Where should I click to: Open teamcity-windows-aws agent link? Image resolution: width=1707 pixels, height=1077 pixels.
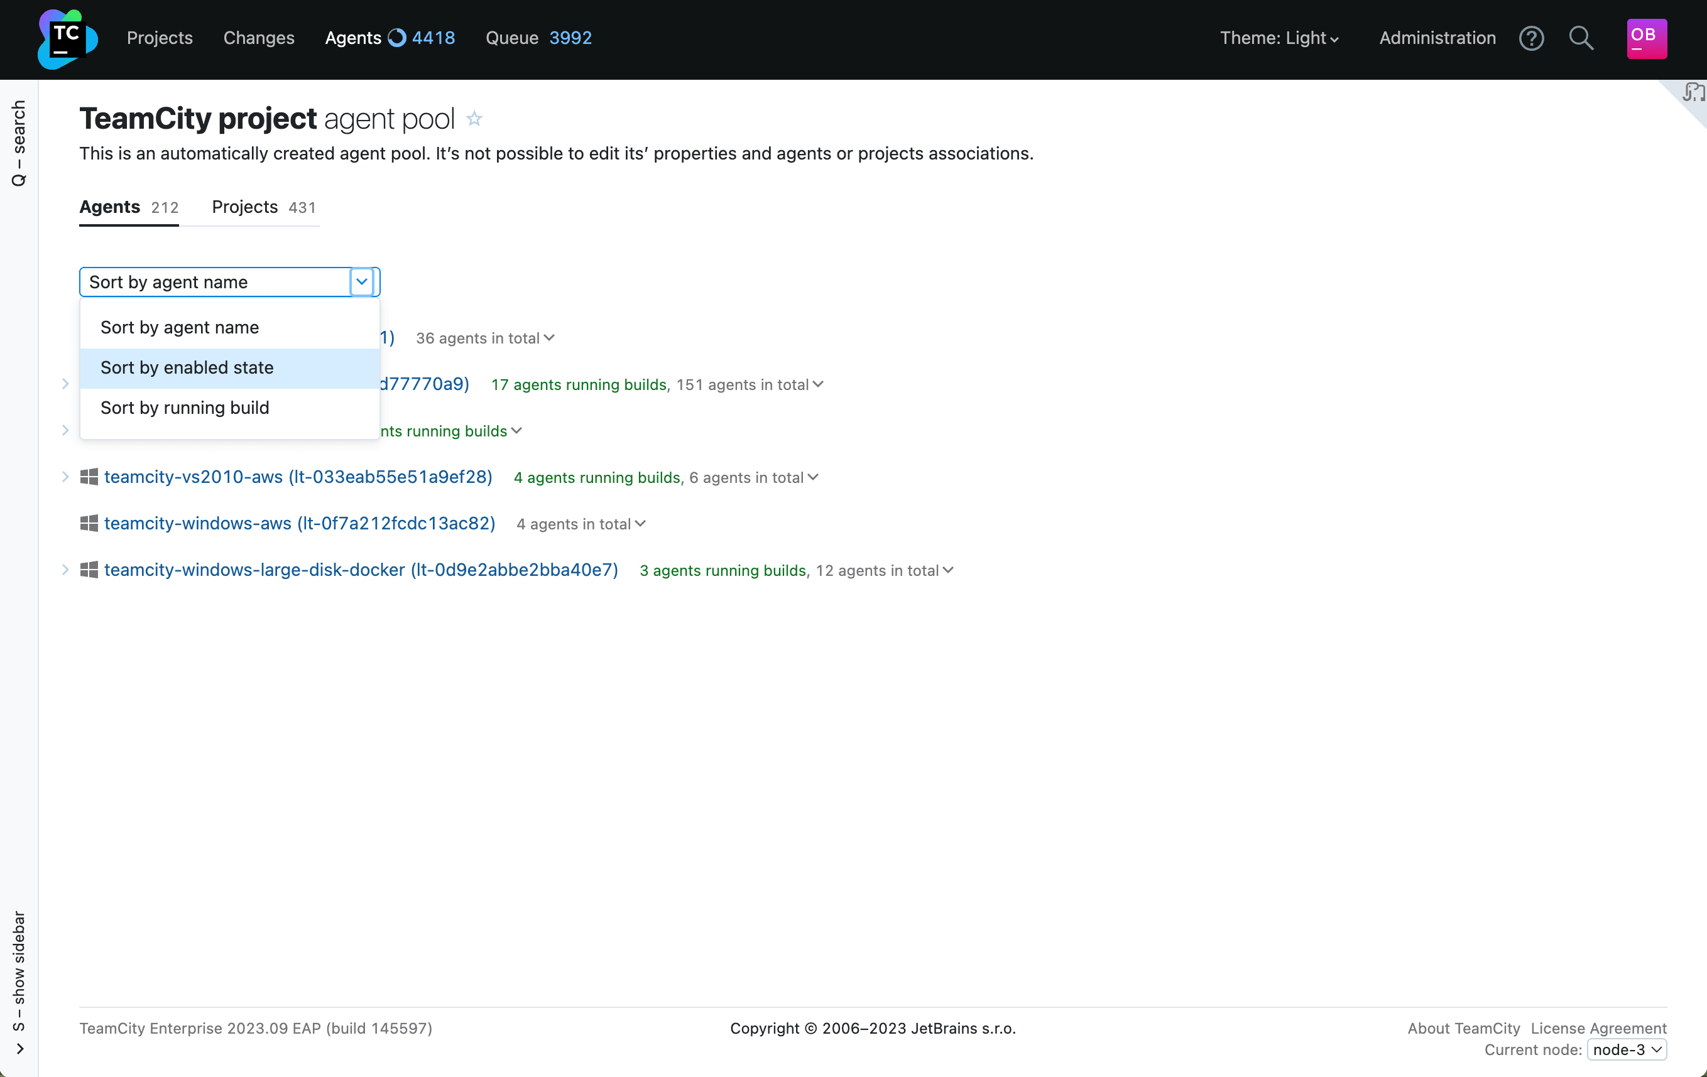[x=299, y=524]
